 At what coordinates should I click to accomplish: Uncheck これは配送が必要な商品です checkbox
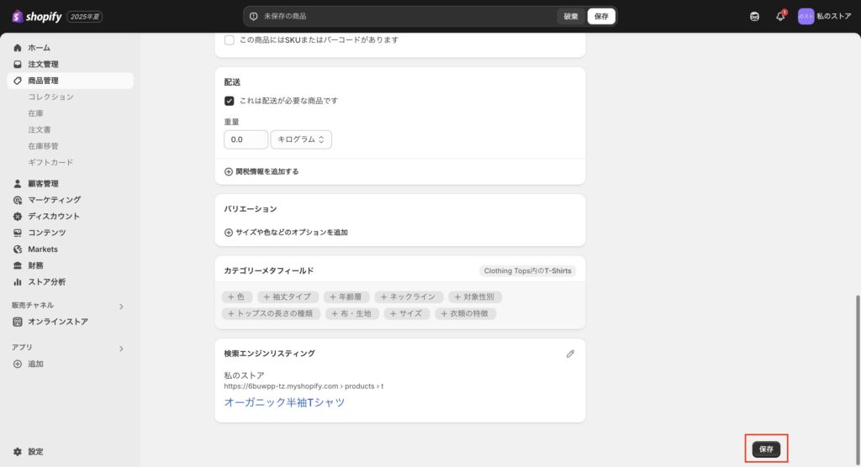coord(230,101)
